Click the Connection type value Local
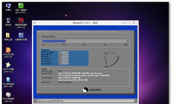Viewport: 172px width, 104px height. pyautogui.click(x=60, y=71)
